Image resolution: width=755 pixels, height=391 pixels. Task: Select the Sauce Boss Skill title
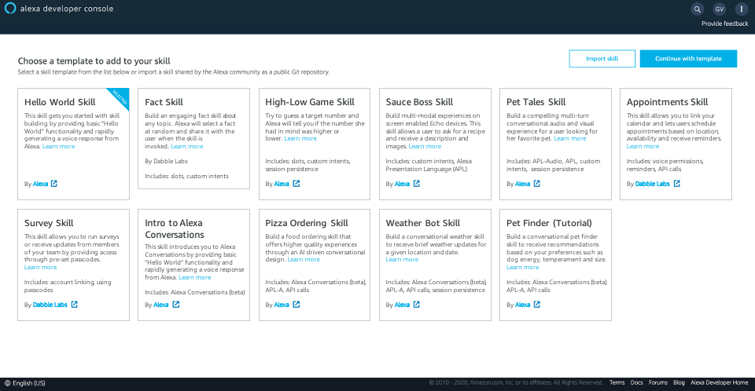pos(419,102)
